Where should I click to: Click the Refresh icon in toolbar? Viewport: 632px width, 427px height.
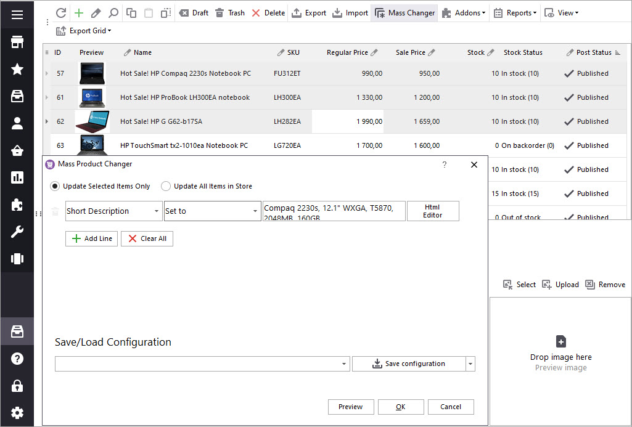[60, 13]
